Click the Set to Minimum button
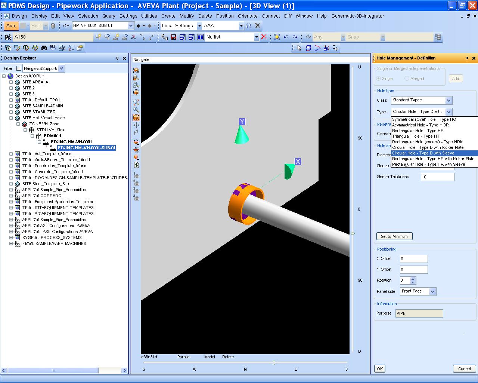Screen dimensions: 478x383 394,236
